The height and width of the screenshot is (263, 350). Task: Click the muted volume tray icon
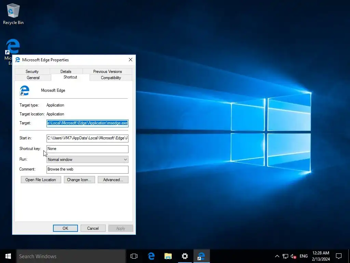tap(294, 256)
